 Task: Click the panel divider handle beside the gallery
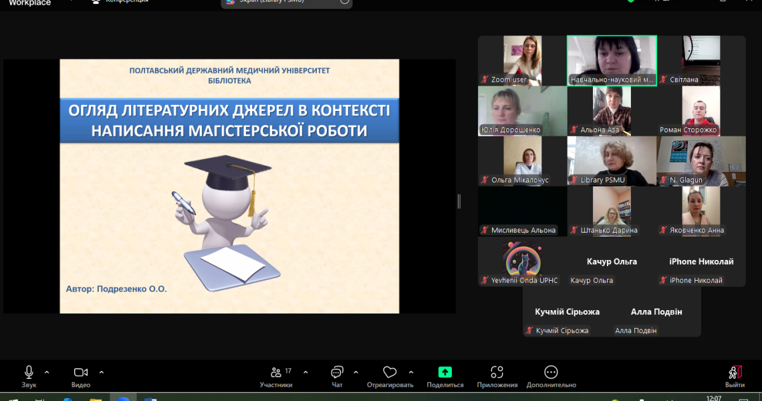tap(459, 201)
